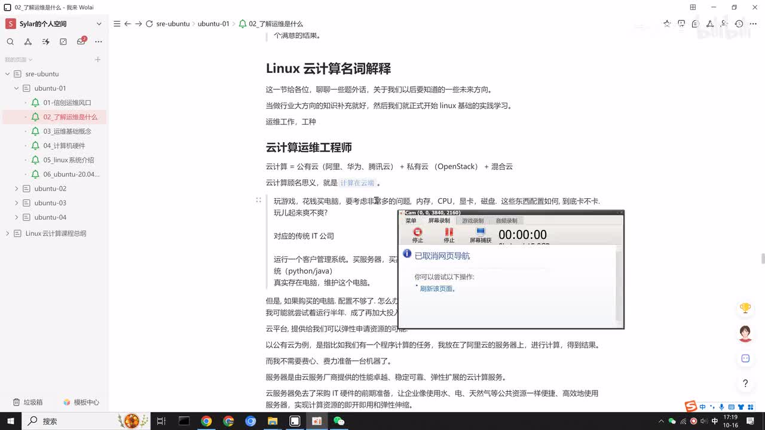Open Sogou input toolbar microphone icon

[722, 407]
